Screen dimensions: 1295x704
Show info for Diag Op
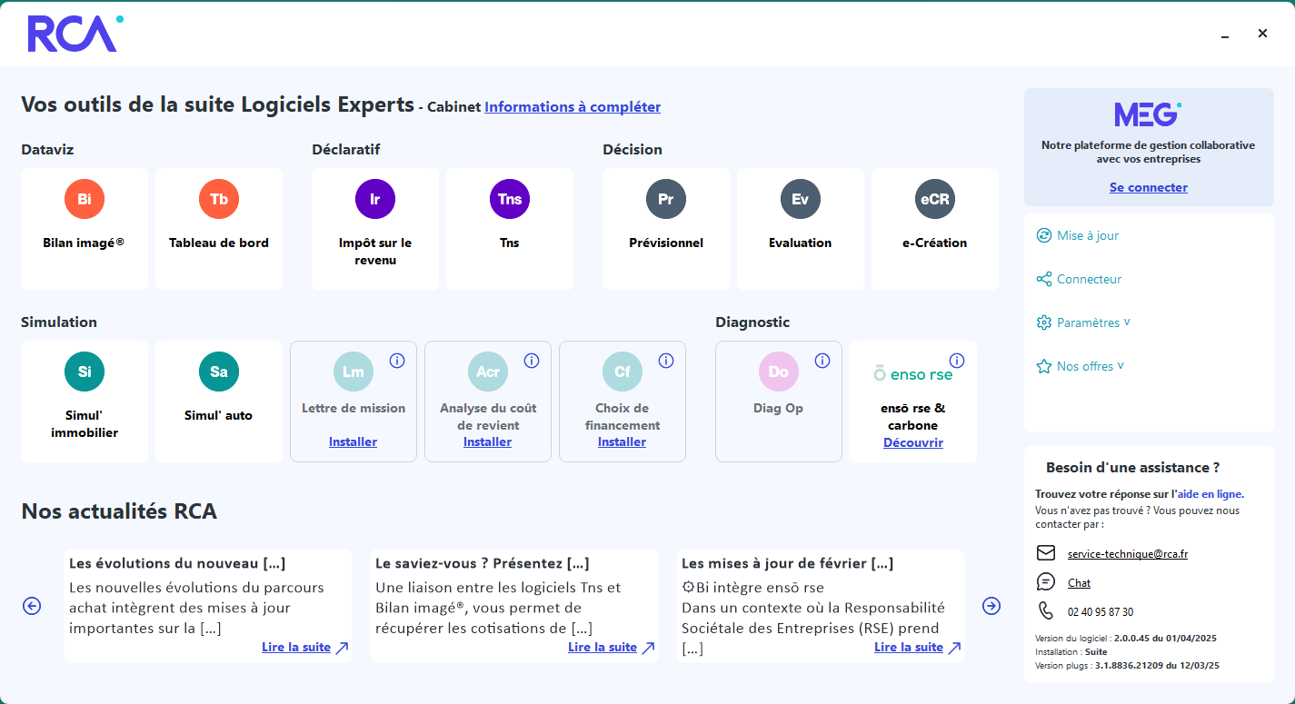[822, 361]
